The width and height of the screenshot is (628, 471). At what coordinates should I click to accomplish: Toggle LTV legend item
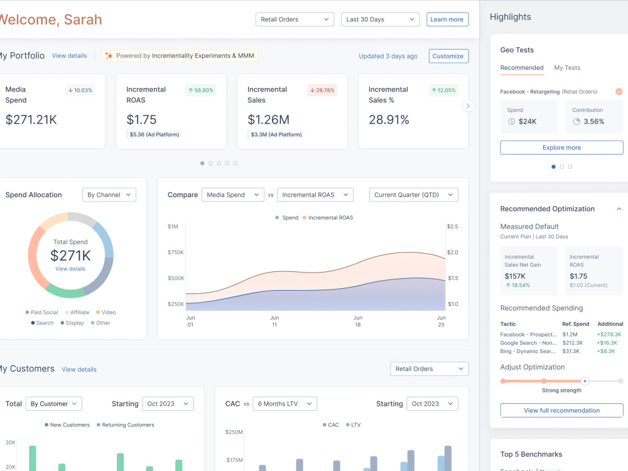(x=353, y=425)
